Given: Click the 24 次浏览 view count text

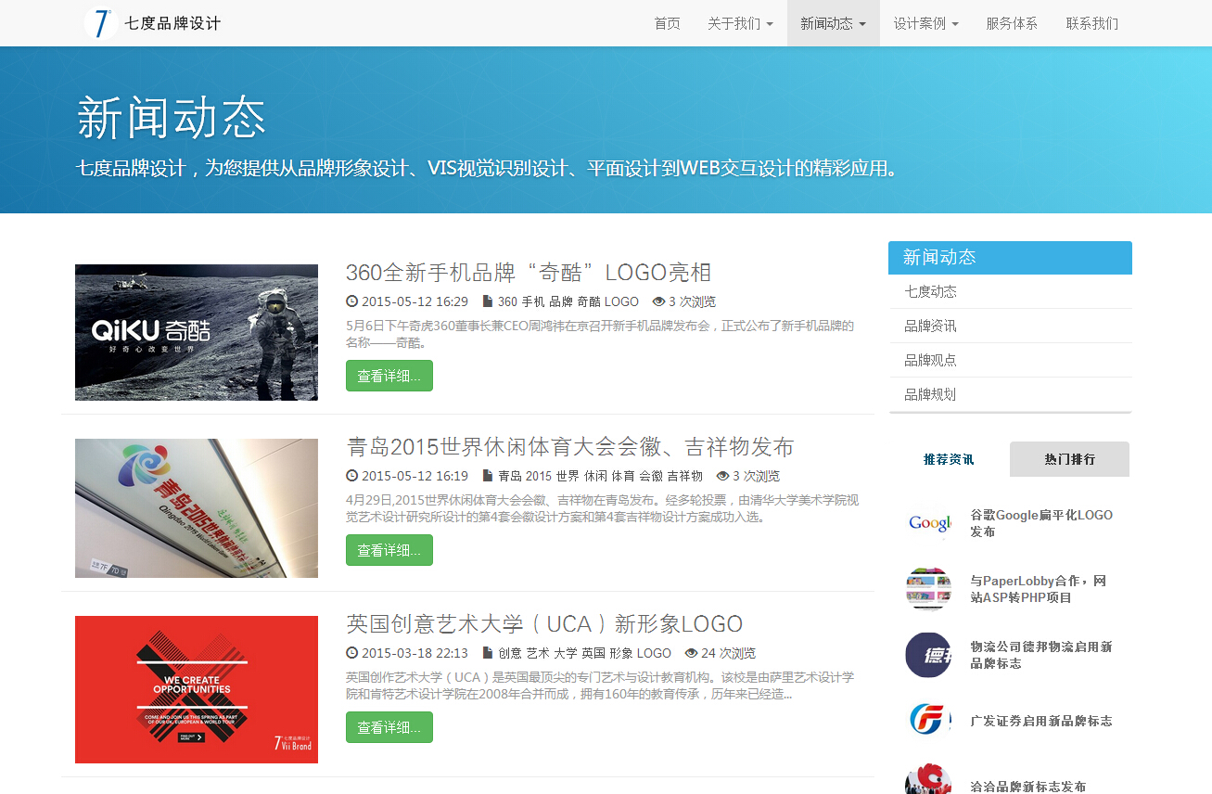Looking at the screenshot, I should (x=729, y=653).
